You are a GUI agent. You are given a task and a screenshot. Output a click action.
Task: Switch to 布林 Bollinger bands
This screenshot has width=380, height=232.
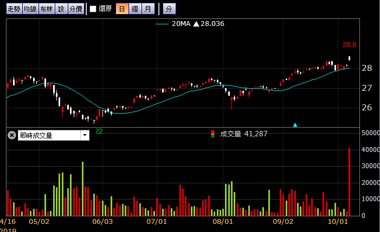click(x=47, y=9)
